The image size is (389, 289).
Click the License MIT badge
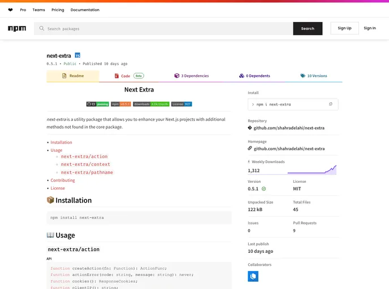(x=181, y=104)
